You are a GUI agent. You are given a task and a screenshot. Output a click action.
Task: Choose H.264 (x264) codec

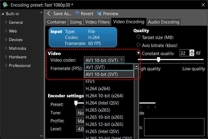coord(109,89)
